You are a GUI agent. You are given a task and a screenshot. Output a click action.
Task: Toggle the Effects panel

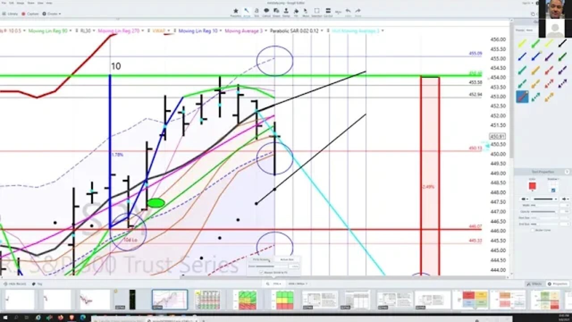[x=534, y=284]
